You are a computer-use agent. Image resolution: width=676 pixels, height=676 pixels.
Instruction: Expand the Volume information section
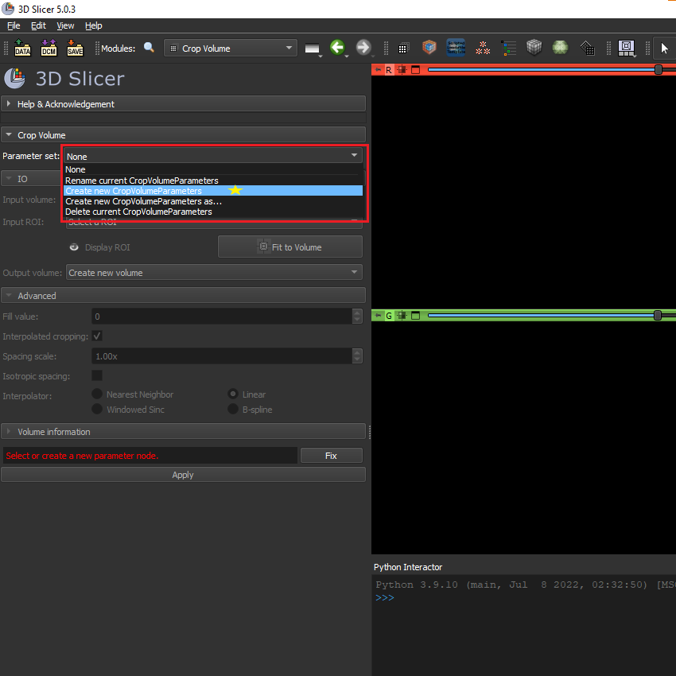(183, 432)
